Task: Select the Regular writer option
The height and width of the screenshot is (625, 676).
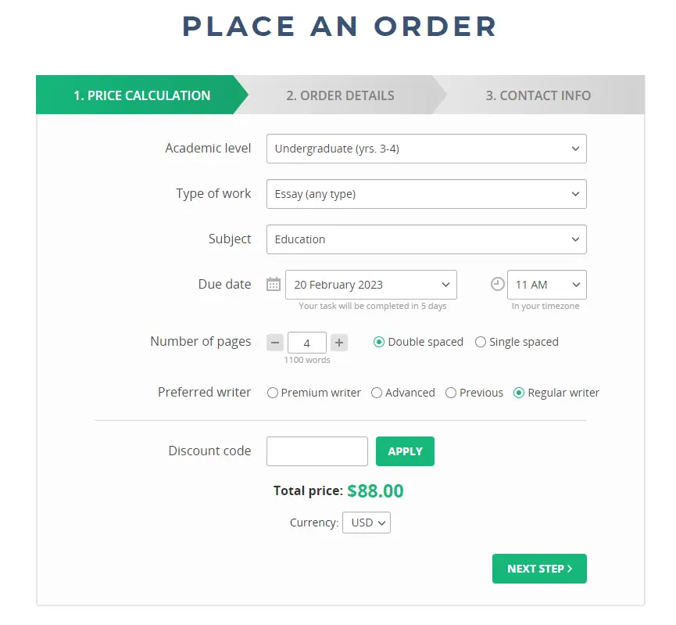Action: [x=518, y=393]
